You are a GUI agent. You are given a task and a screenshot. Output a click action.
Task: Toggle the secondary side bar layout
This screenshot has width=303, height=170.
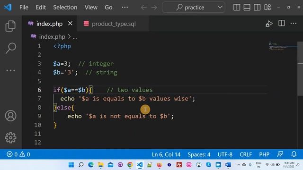point(257,8)
